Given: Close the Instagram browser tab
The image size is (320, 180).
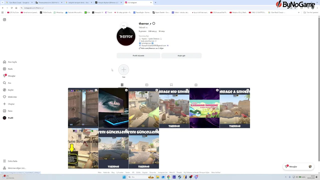Looking at the screenshot, I should 151,2.
